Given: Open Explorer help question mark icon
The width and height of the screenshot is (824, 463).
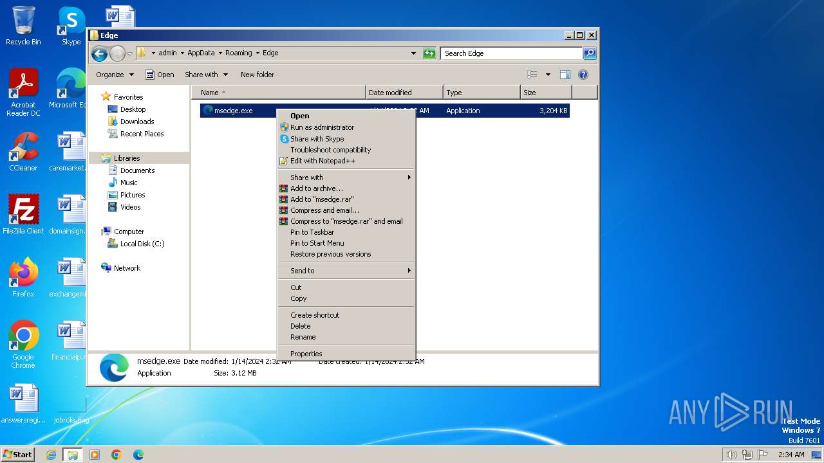Looking at the screenshot, I should tap(583, 75).
